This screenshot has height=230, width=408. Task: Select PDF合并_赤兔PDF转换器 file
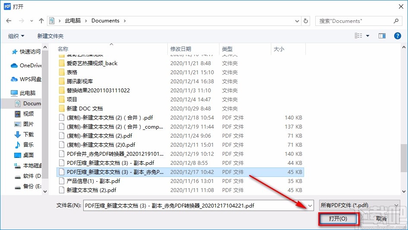coord(115,154)
